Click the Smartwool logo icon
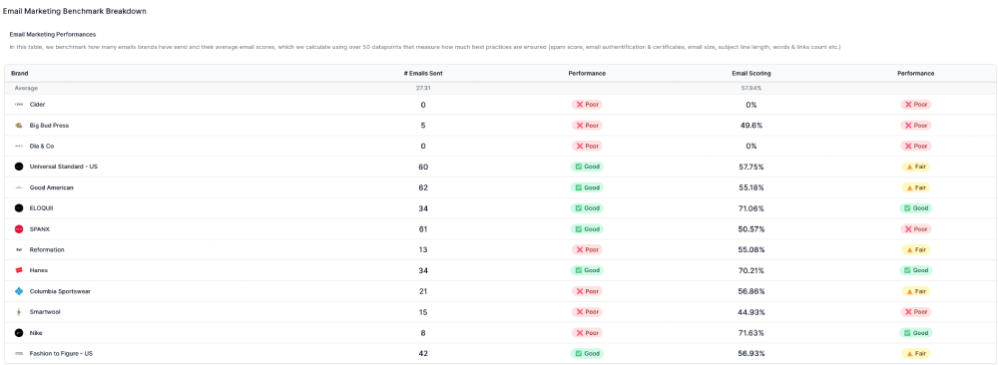This screenshot has height=365, width=998. click(18, 311)
